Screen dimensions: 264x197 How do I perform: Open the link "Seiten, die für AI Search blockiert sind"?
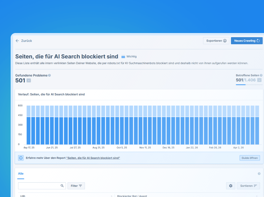93,158
